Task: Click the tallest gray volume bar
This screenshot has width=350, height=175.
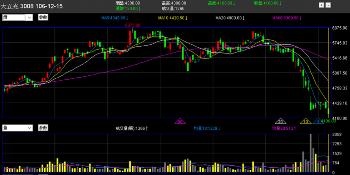Action: pos(311,153)
